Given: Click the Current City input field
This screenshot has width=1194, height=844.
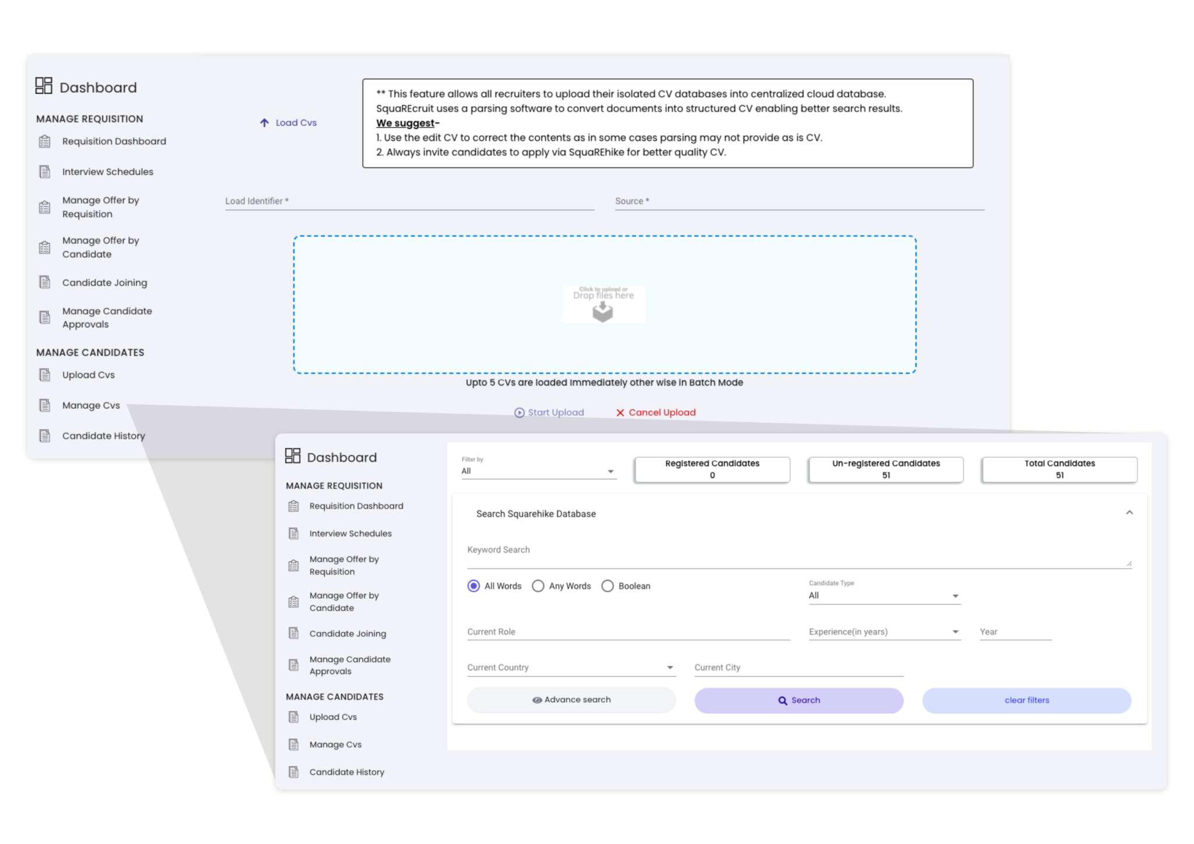Looking at the screenshot, I should pyautogui.click(x=799, y=667).
